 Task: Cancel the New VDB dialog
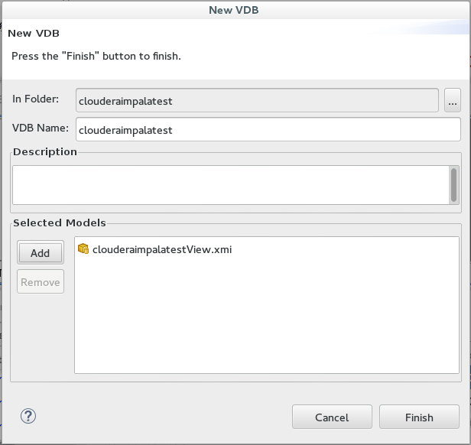click(x=332, y=417)
